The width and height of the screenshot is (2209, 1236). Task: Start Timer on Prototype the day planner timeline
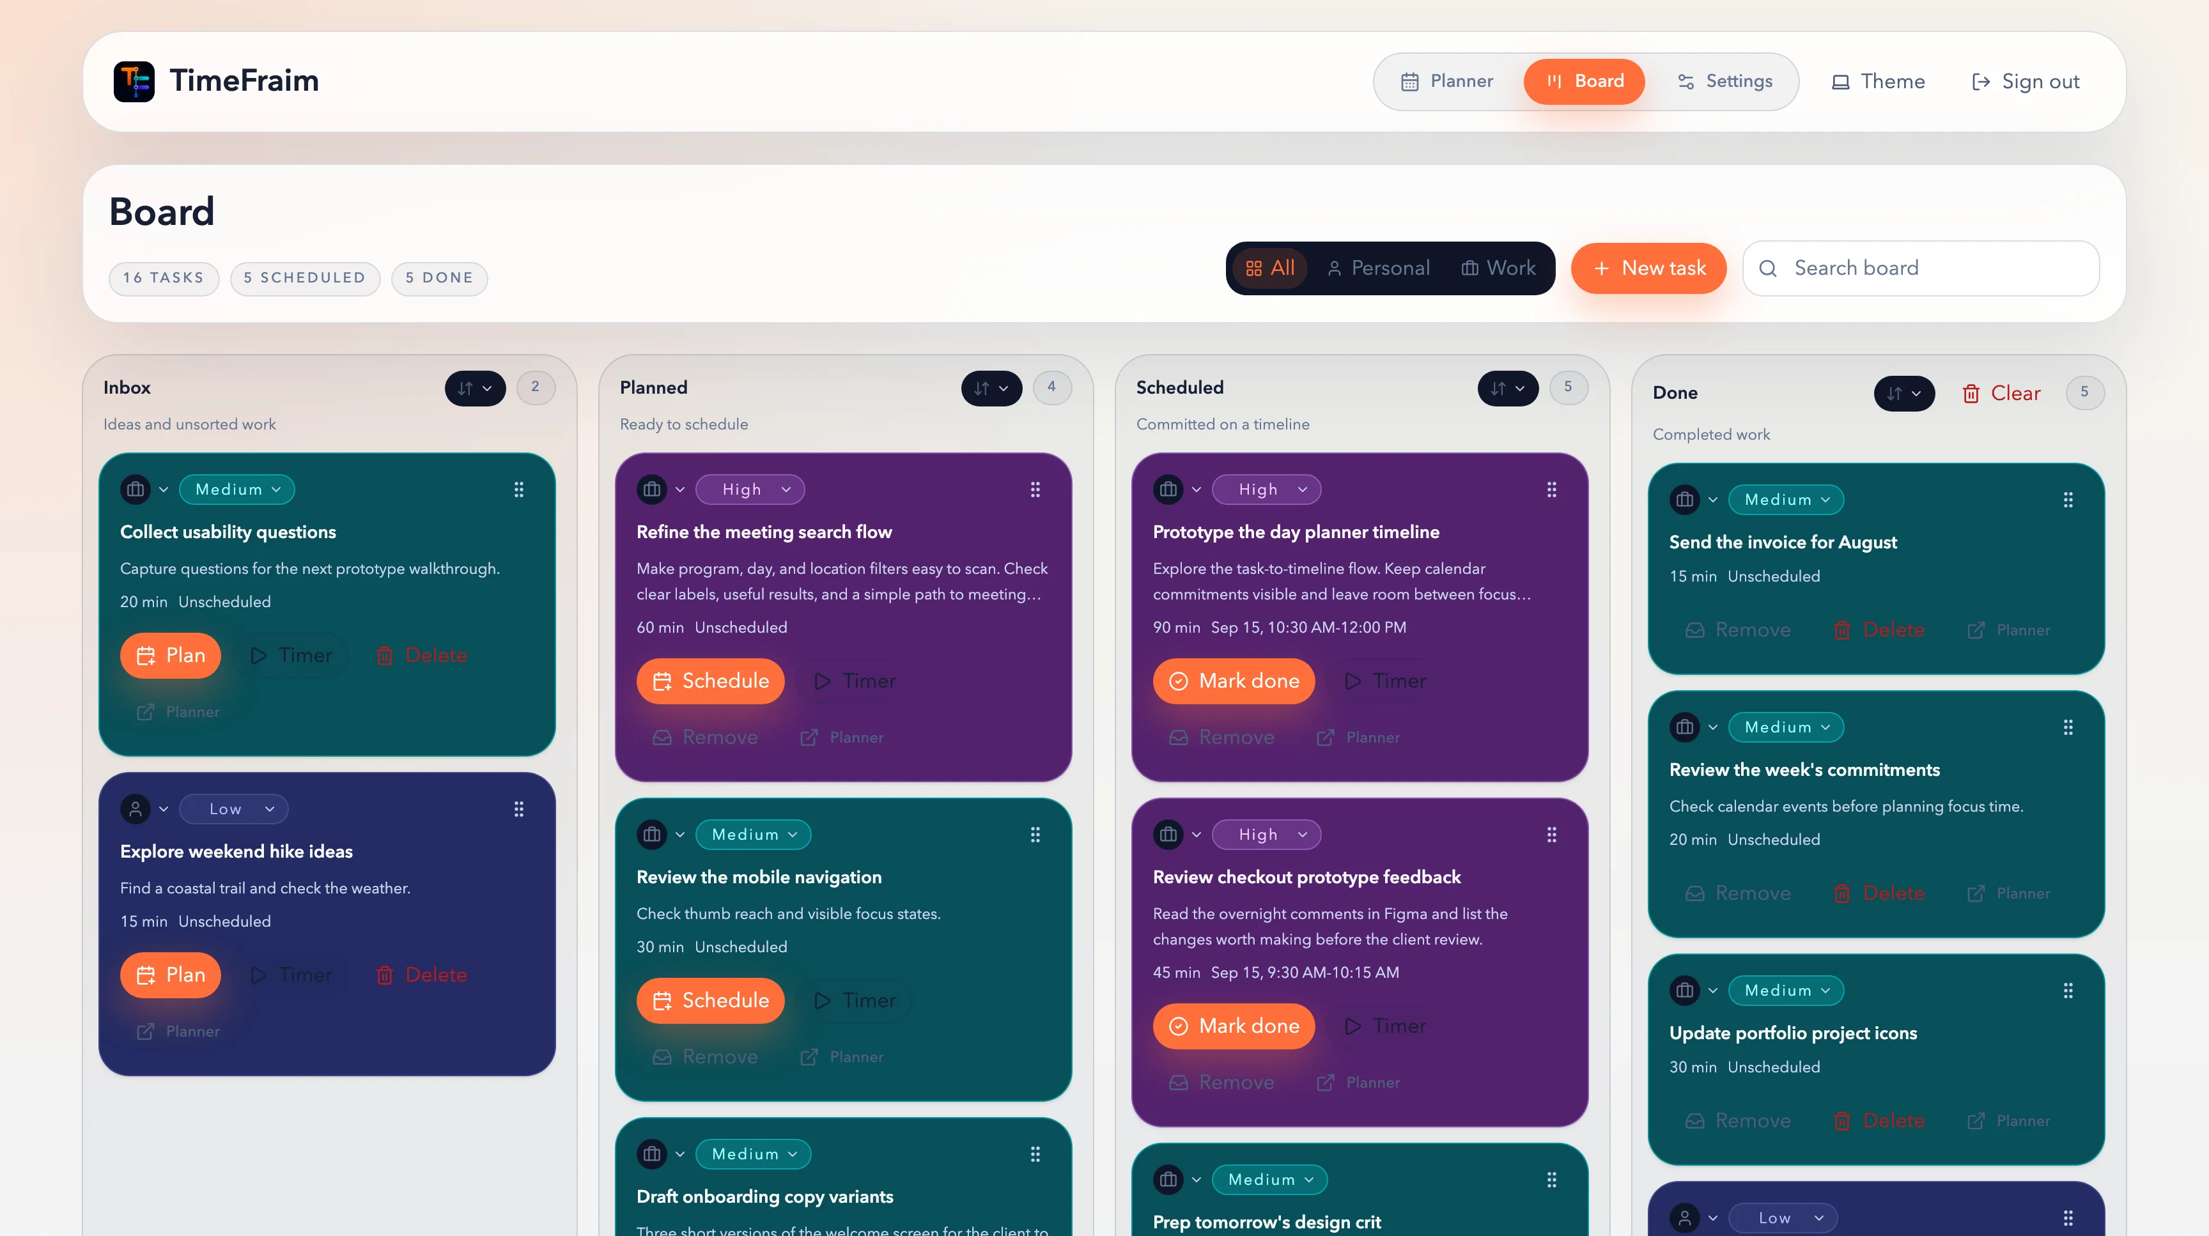pos(1385,681)
